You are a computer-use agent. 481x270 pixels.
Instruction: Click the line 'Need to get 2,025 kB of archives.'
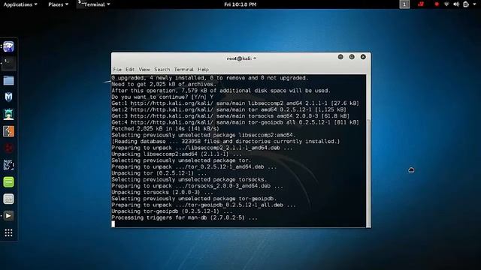coord(164,84)
